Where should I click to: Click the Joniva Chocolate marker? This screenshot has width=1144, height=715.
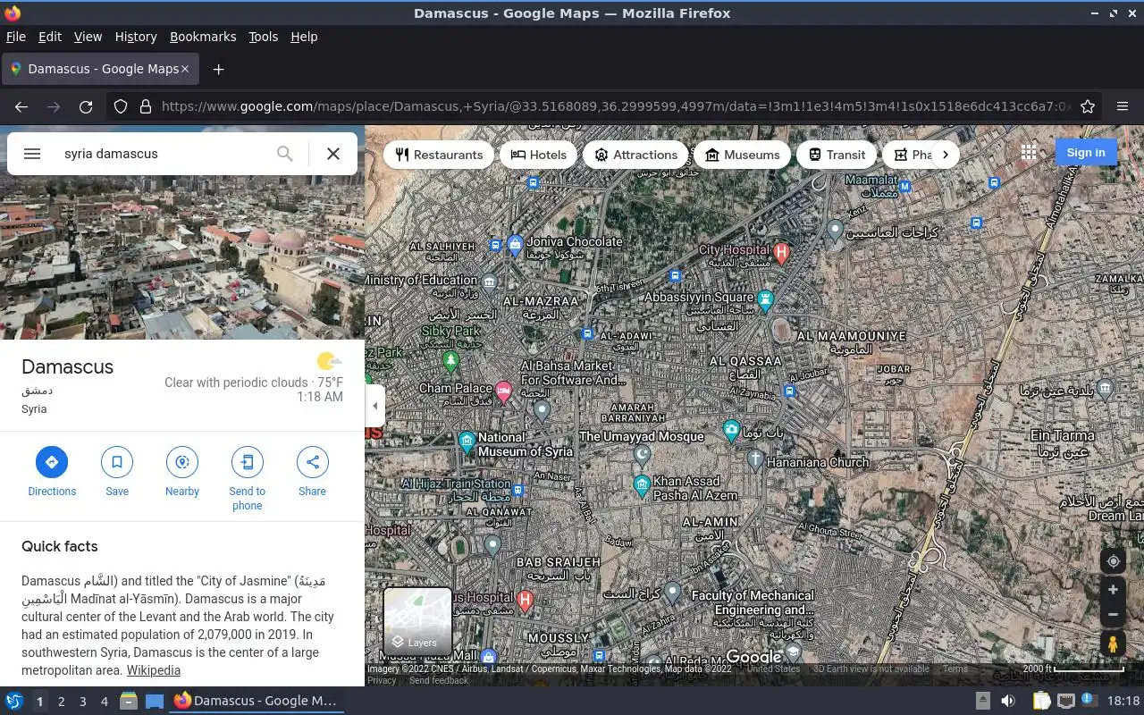point(515,243)
